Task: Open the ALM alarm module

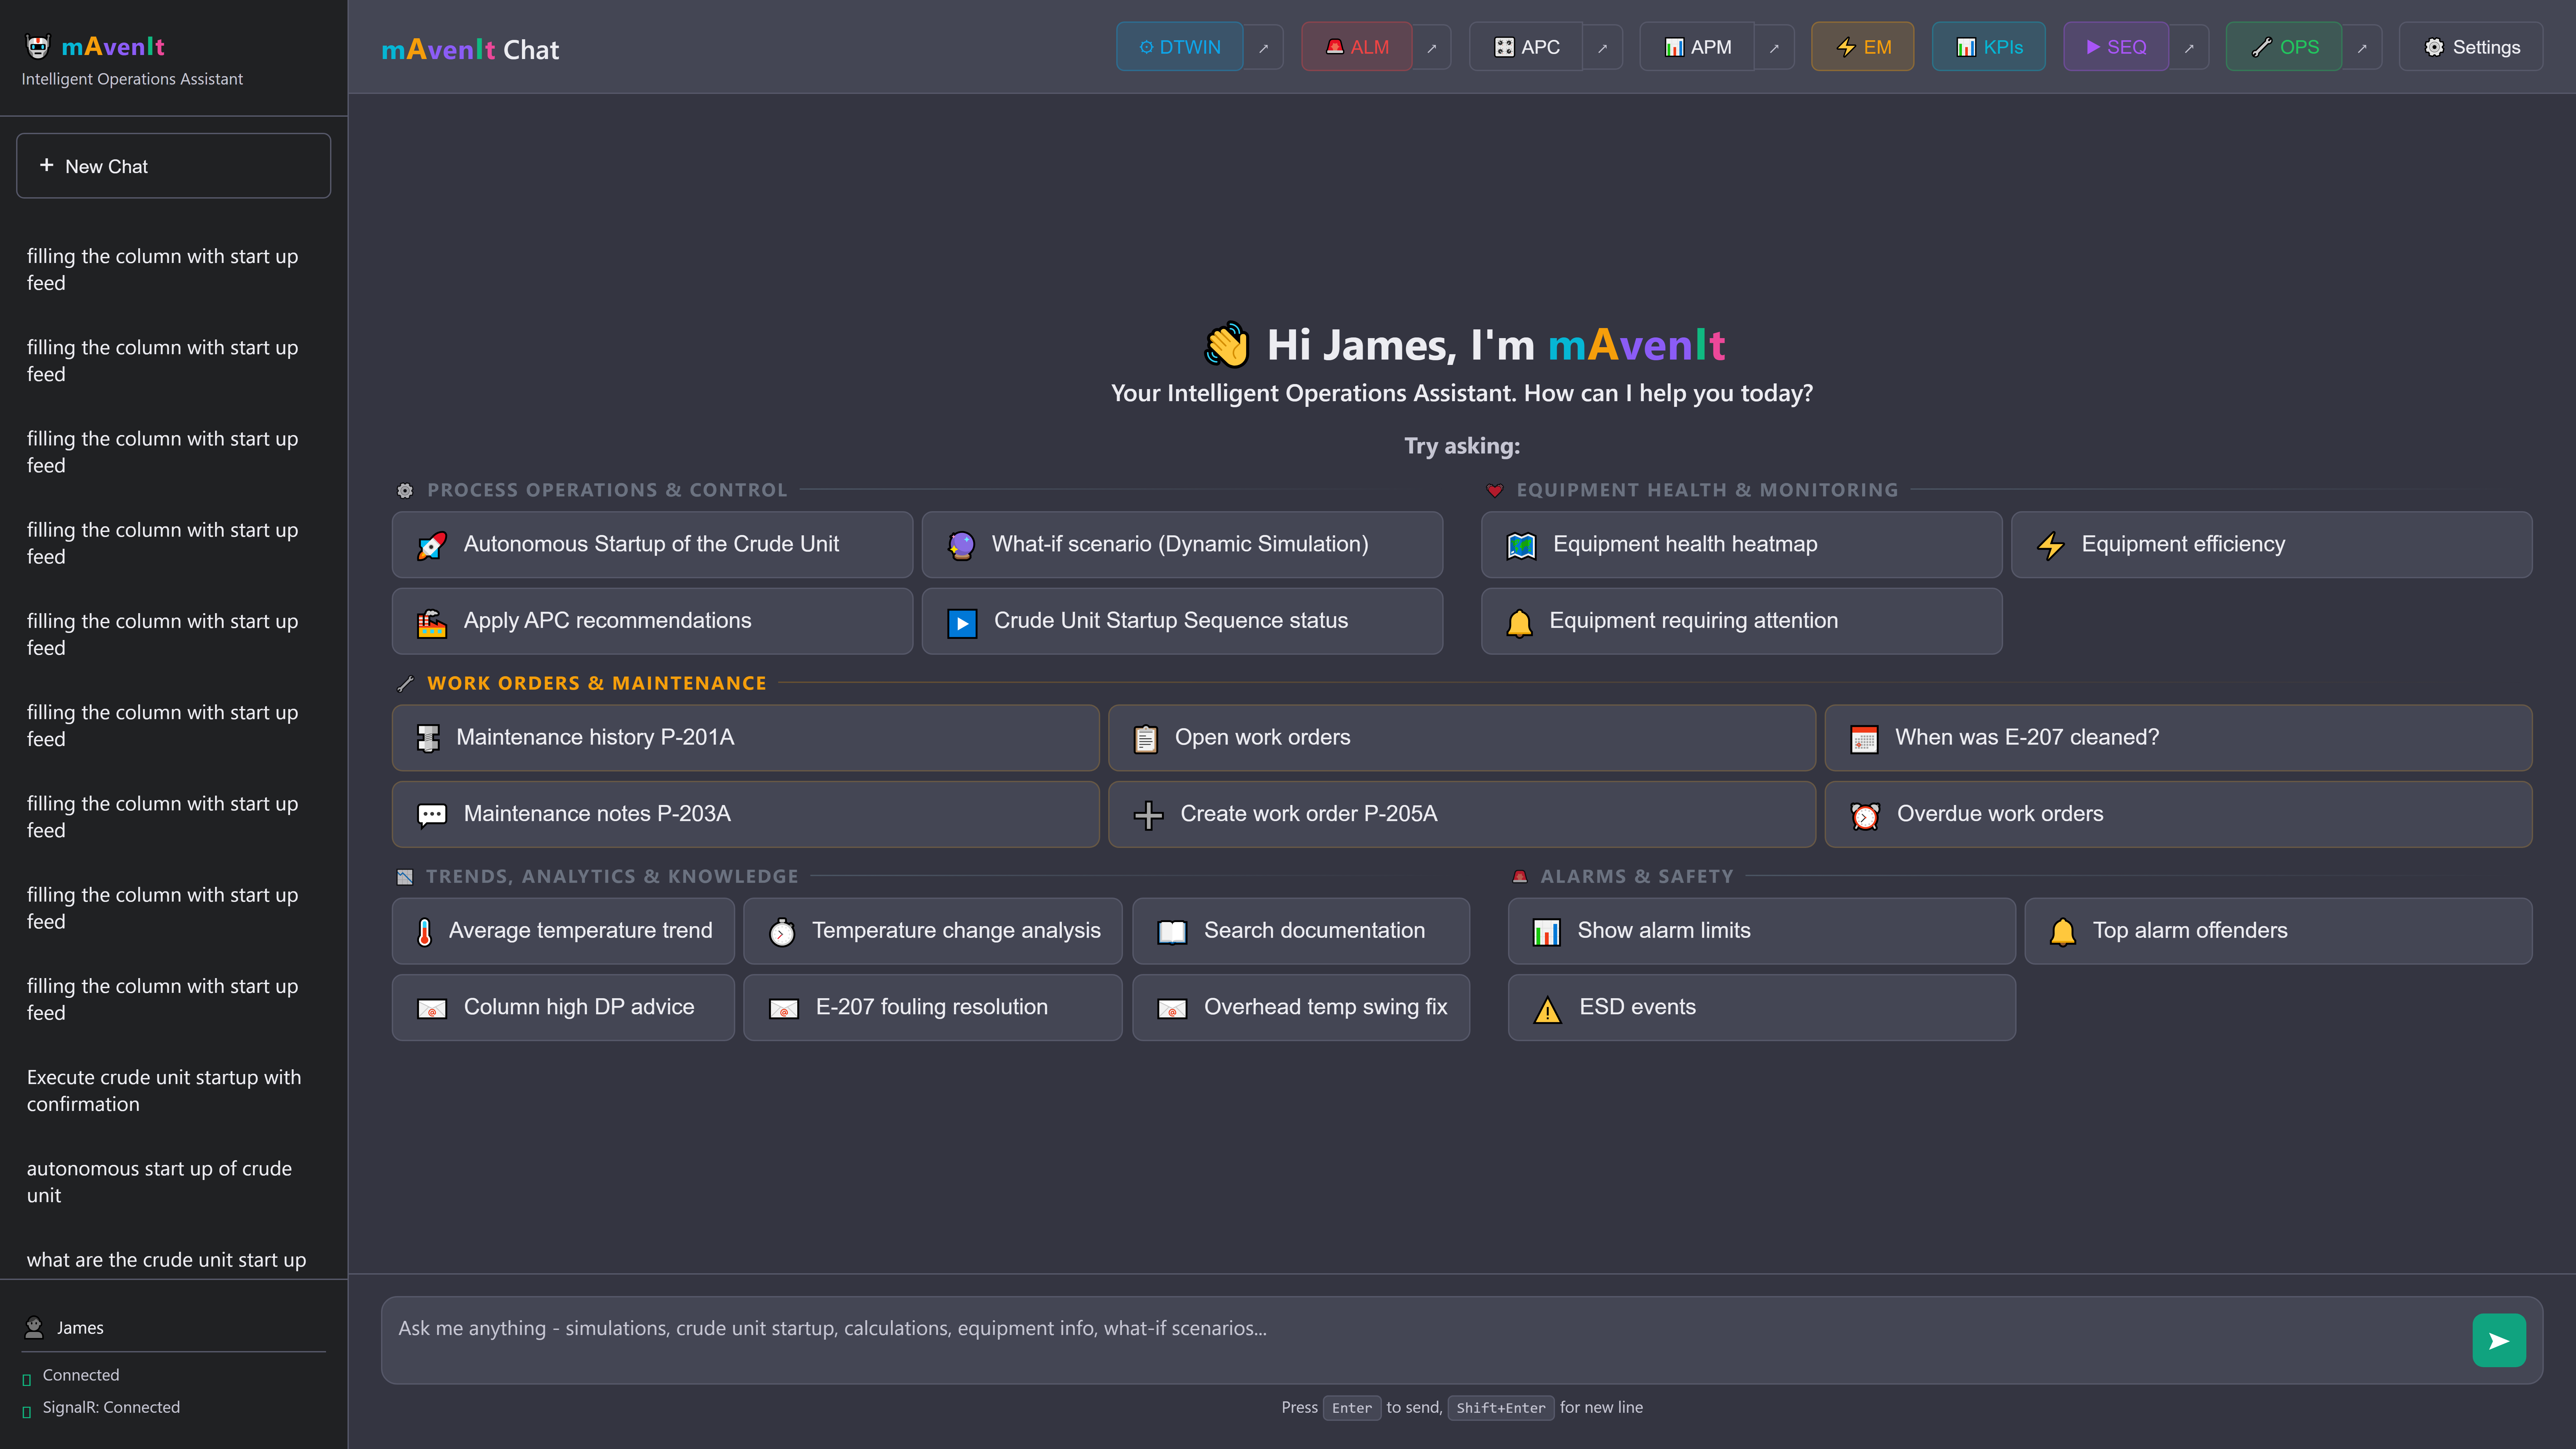Action: [x=1357, y=47]
